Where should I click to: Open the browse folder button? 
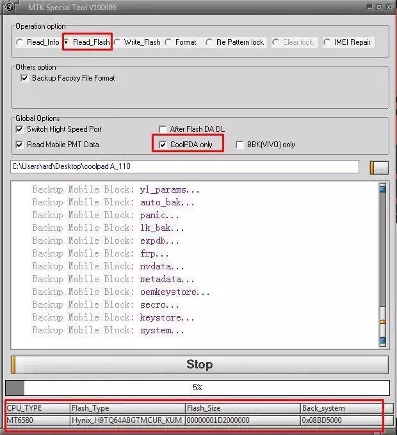379,168
